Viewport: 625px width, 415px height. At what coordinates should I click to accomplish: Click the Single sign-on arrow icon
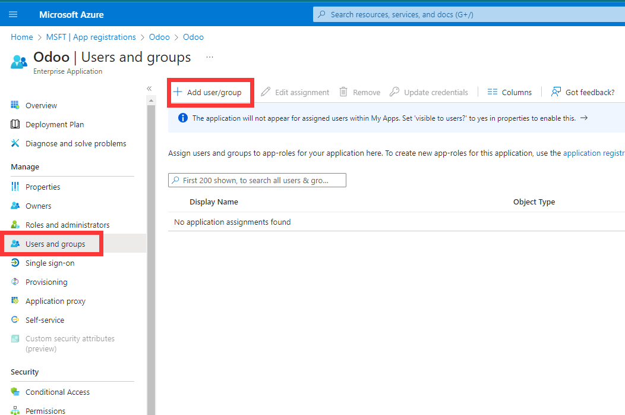(x=15, y=263)
